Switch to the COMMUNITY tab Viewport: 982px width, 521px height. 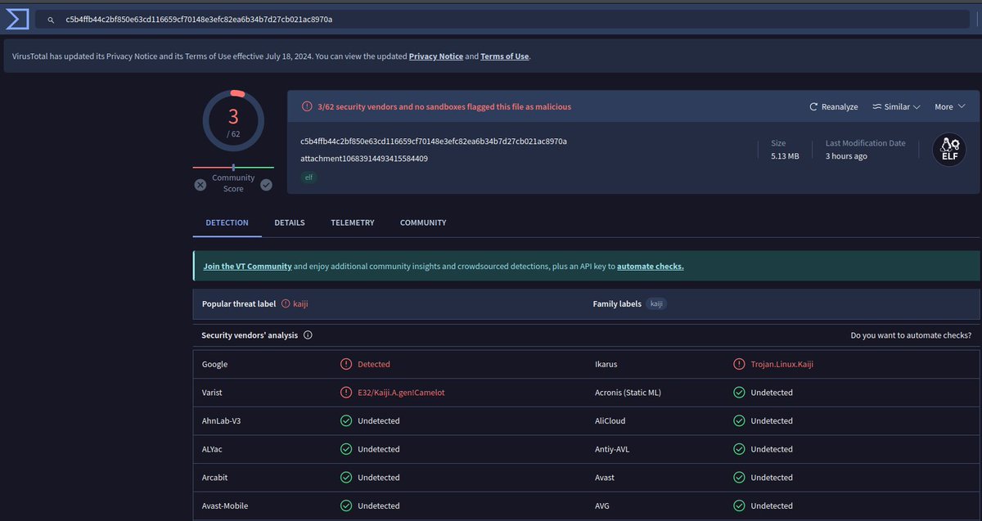[x=423, y=222]
